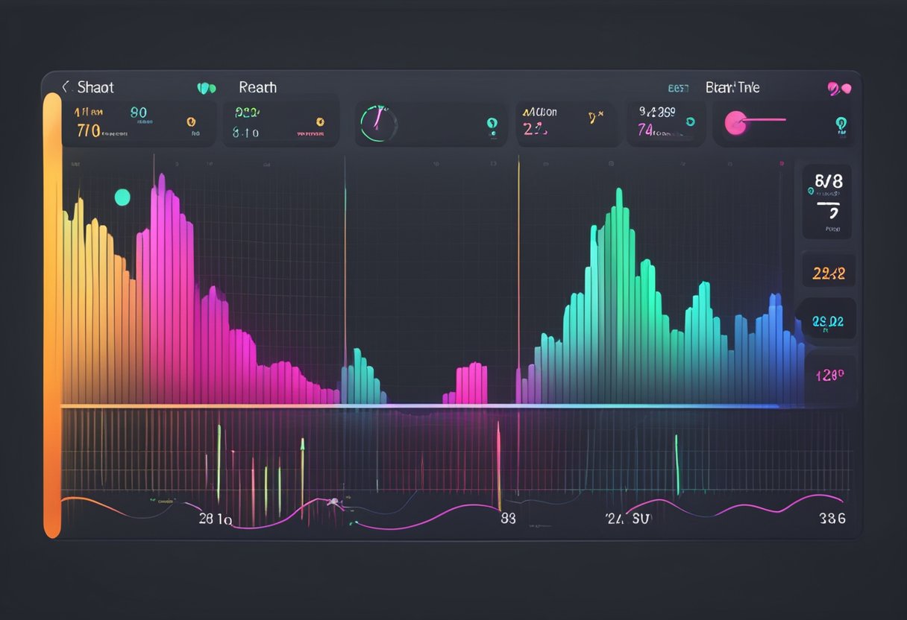
Task: Open the circular gauge dial widget
Action: [x=378, y=123]
